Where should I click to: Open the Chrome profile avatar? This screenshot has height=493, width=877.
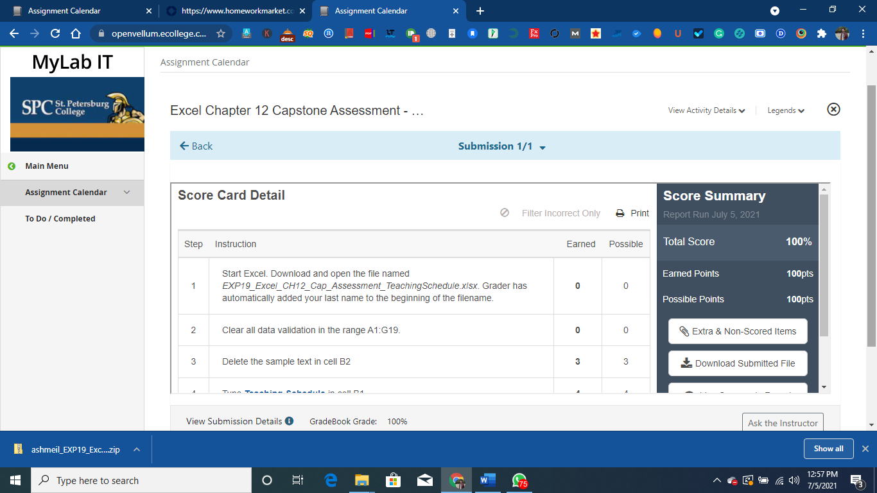[x=842, y=33]
